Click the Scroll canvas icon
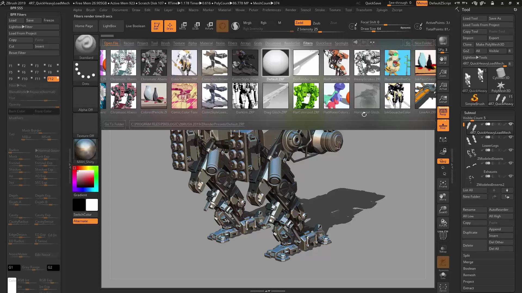Screen dimensions: 522x293 click(443, 60)
